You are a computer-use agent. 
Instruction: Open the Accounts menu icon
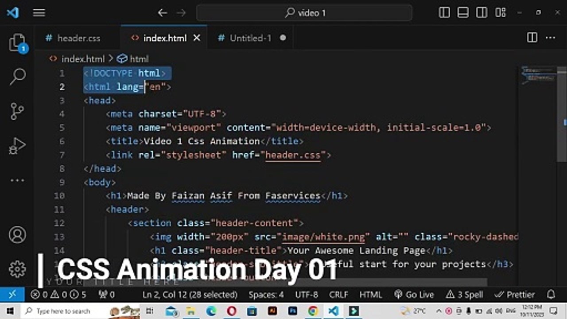point(17,235)
